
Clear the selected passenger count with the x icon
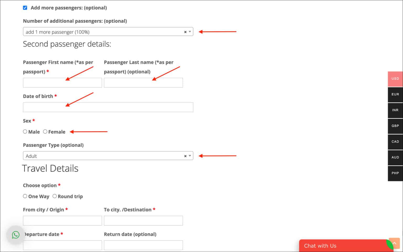[x=185, y=32]
